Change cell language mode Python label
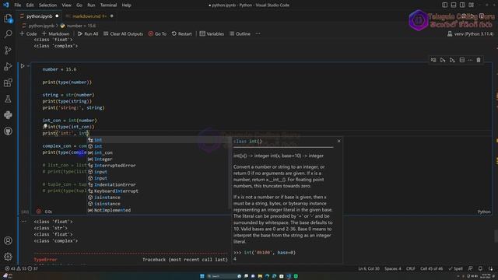Viewport: 498px width, 280px height. pyautogui.click(x=484, y=212)
